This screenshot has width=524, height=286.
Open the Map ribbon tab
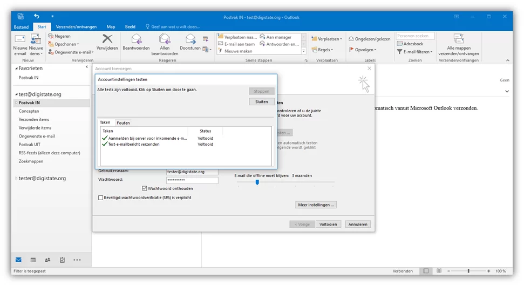click(x=111, y=27)
